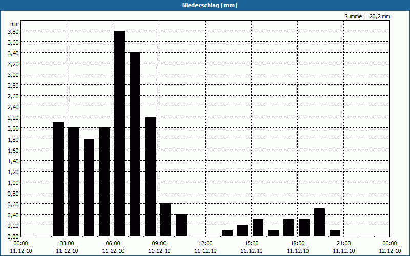Click the 0,00 y-axis value label
Viewport: 410px width, 256px height.
[x=13, y=236]
